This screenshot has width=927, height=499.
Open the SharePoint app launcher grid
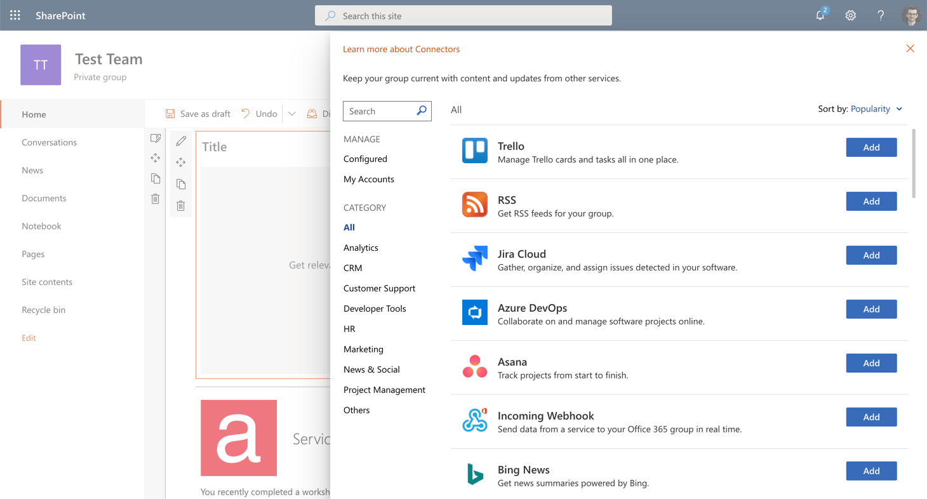15,15
